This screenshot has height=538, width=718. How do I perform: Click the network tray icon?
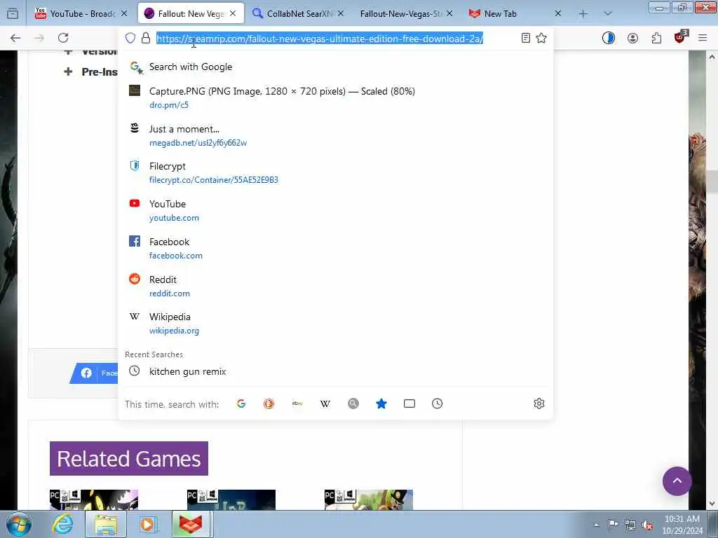(x=630, y=525)
